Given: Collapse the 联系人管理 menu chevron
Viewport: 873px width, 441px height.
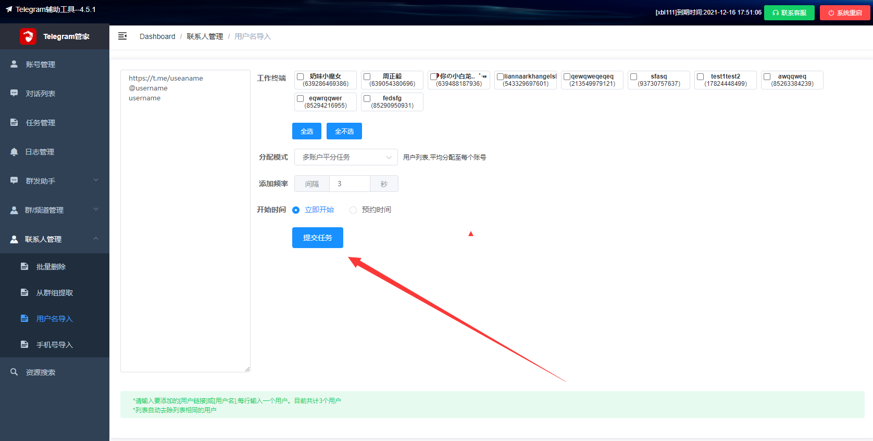Looking at the screenshot, I should point(96,238).
